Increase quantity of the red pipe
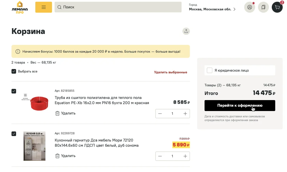This screenshot has height=172, width=287. click(185, 114)
